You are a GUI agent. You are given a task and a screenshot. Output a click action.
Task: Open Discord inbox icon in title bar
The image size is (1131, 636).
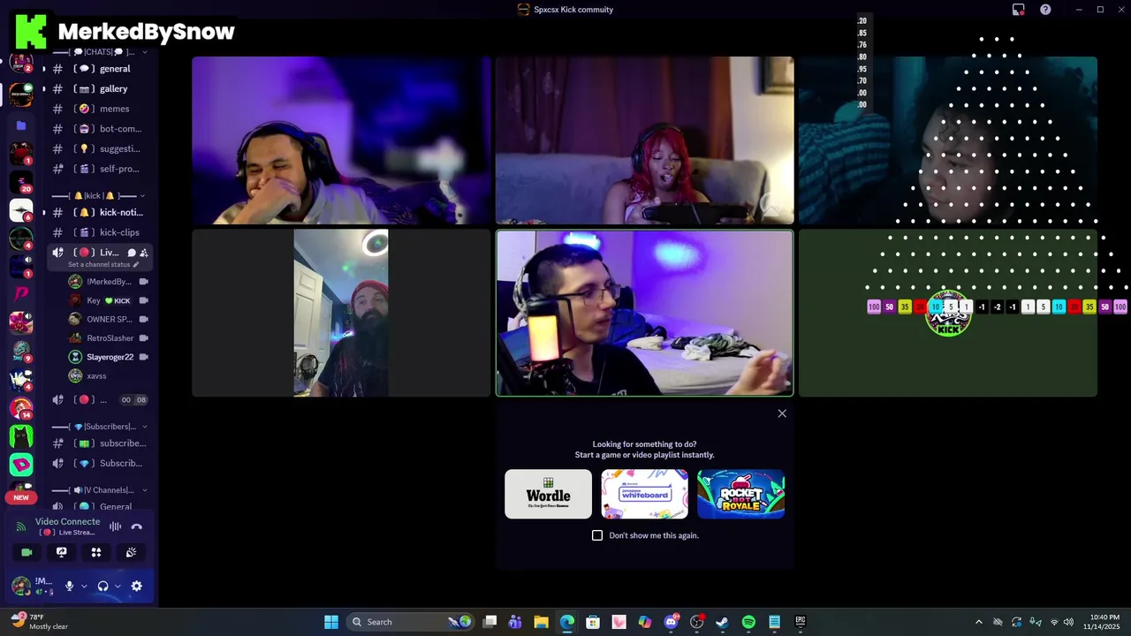point(1018,10)
